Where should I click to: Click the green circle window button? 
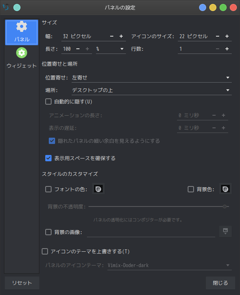(223, 7)
